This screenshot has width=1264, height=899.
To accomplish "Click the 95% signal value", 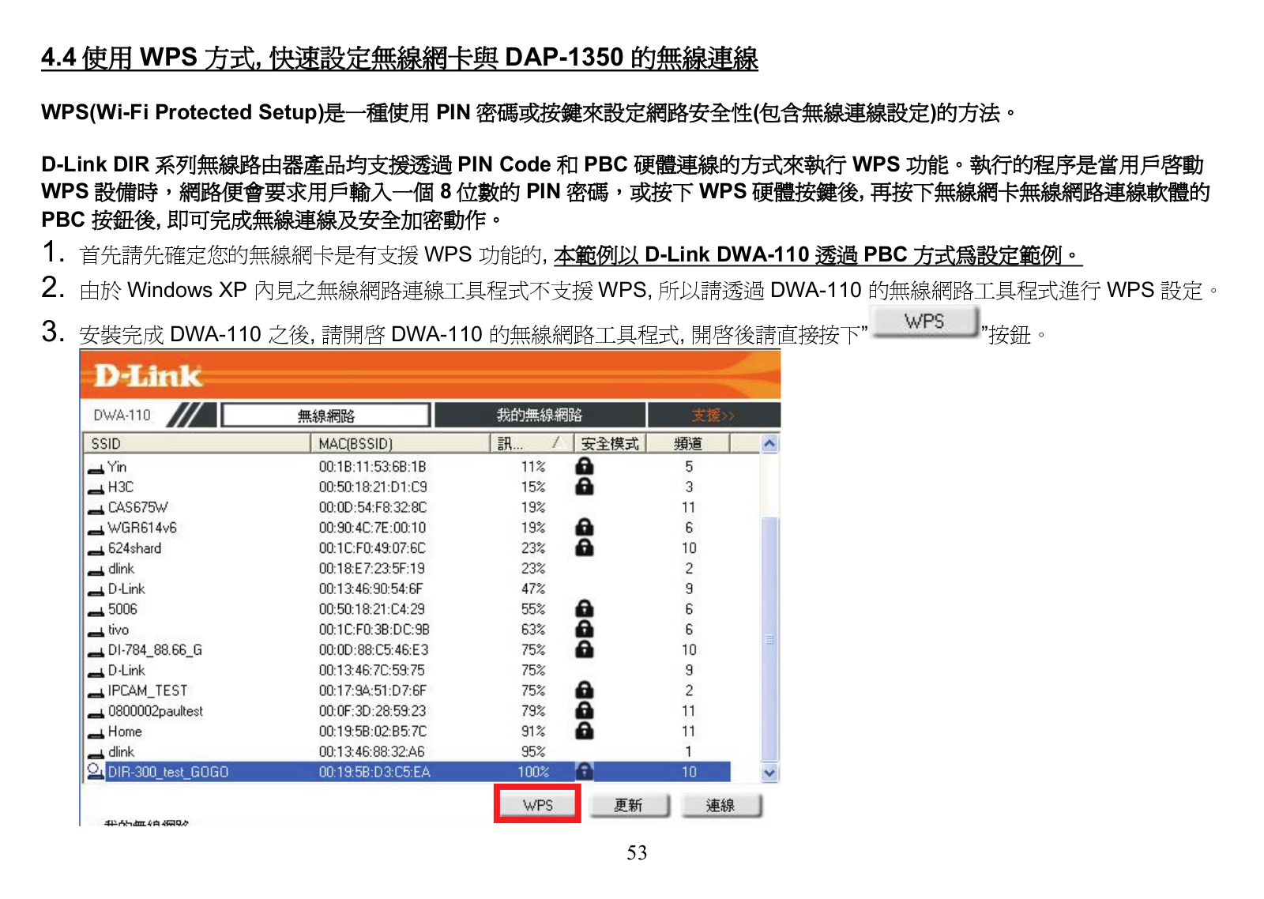I will [533, 752].
